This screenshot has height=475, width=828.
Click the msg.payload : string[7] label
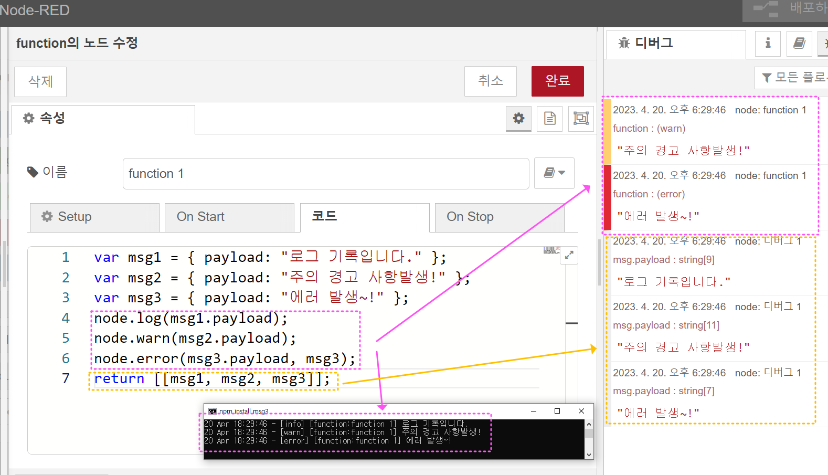tap(663, 391)
